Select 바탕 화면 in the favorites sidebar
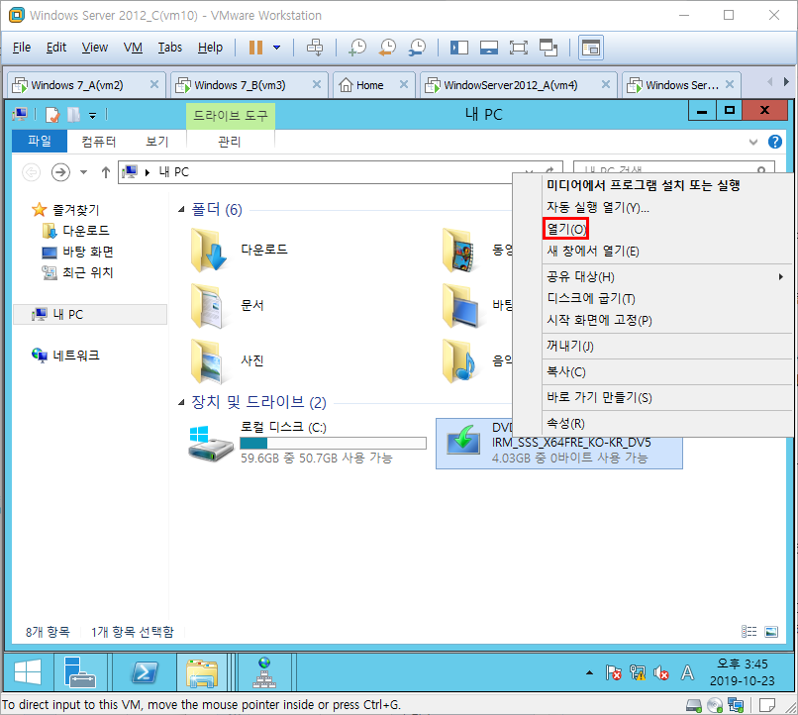 click(77, 252)
